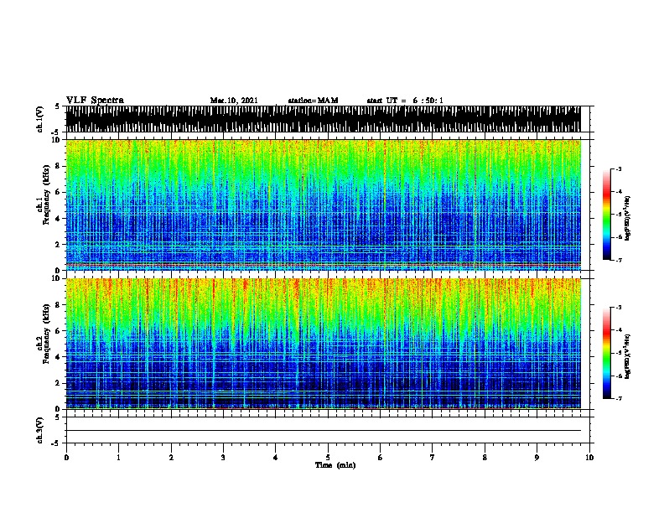The width and height of the screenshot is (664, 513).
Task: Click the ch.2 colorbar log(PSD) unit label
Action: coord(627,356)
